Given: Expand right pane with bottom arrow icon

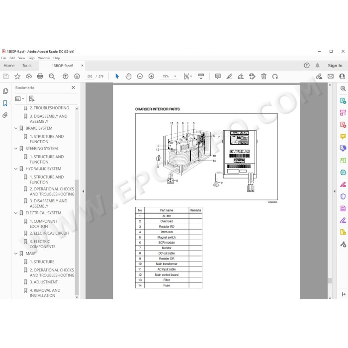Looking at the screenshot, I should click(344, 294).
